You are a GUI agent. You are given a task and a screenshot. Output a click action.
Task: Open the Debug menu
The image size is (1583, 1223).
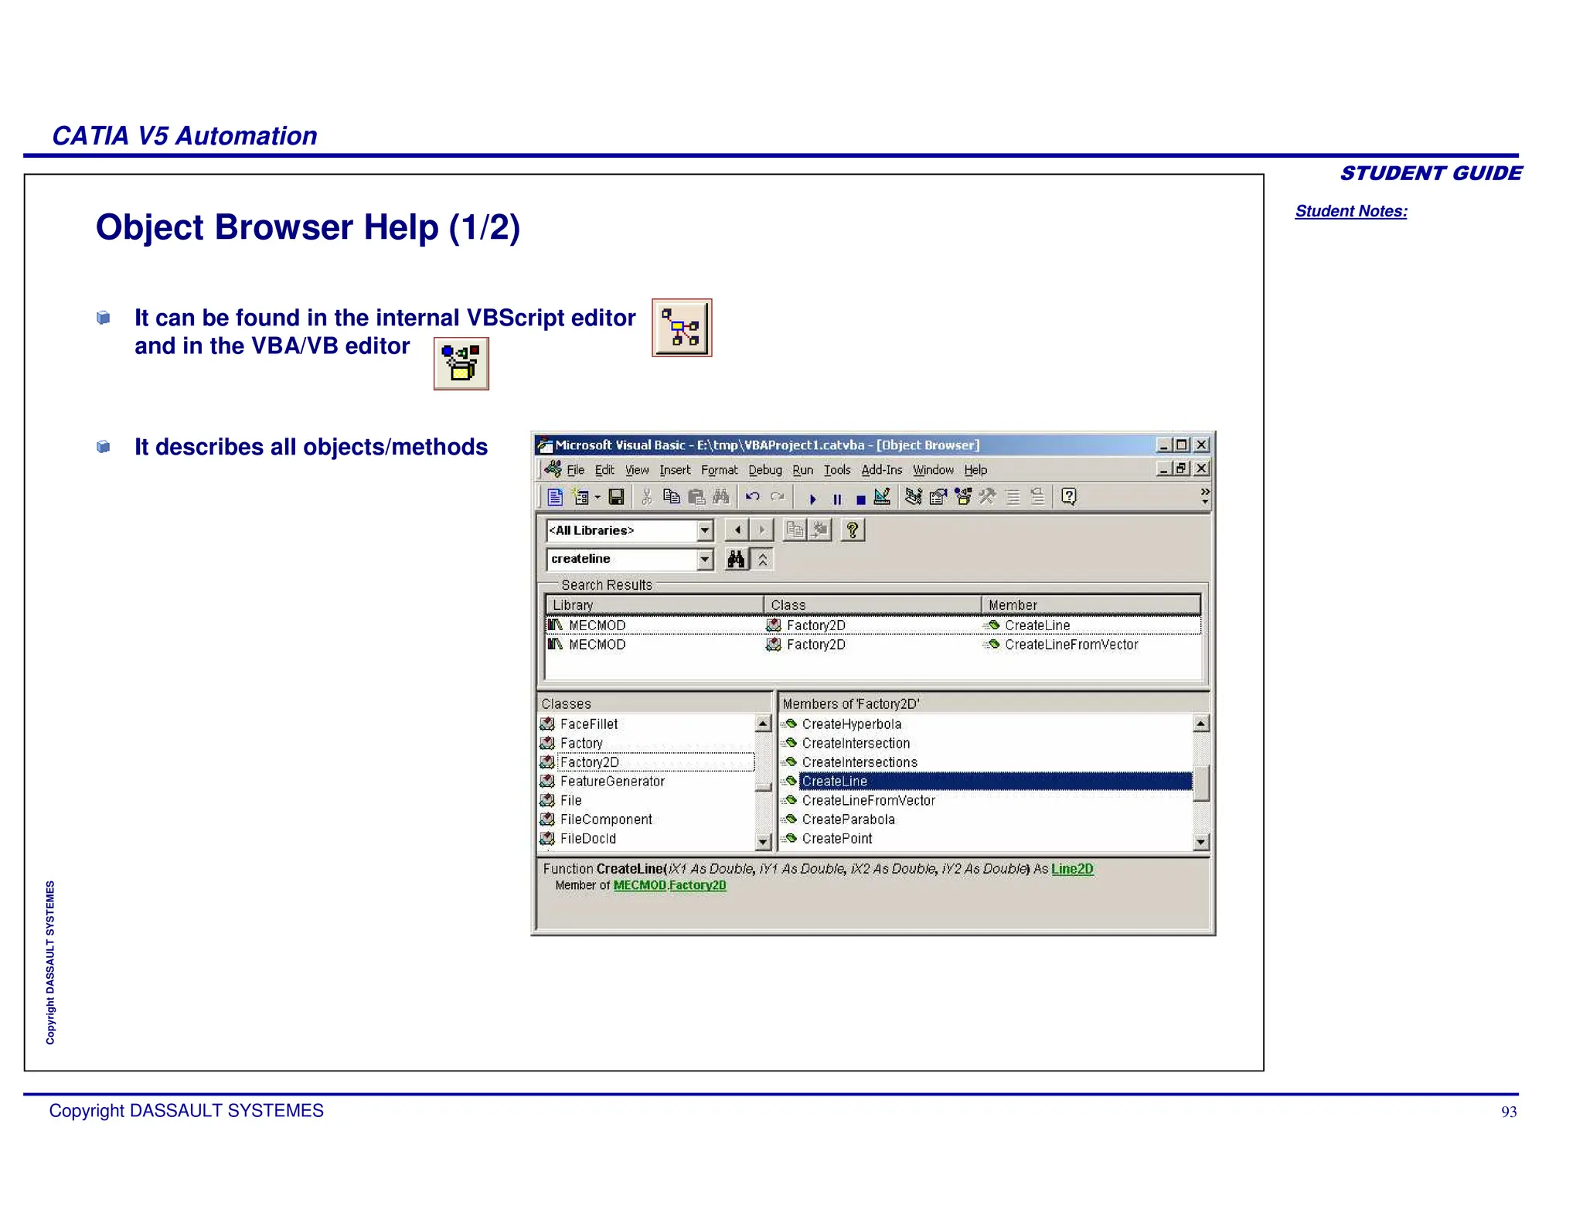pos(765,470)
